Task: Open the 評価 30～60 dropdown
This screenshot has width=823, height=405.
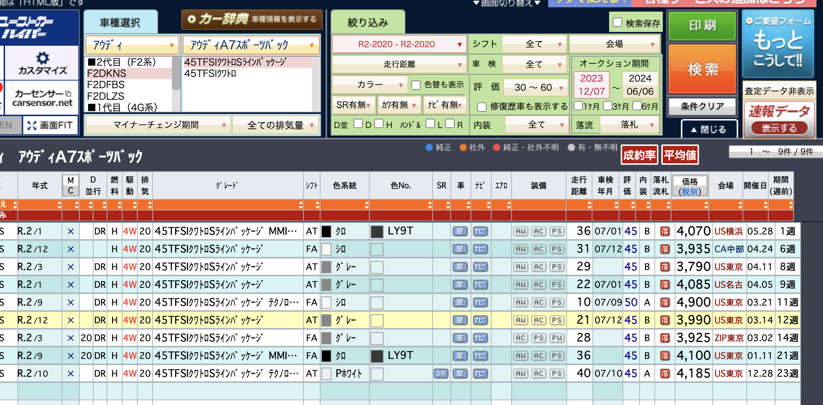Action: (x=536, y=87)
